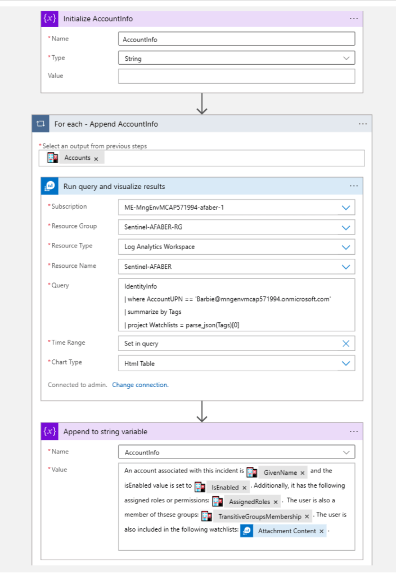The width and height of the screenshot is (396, 576).
Task: Open Append to string variable ellipsis menu
Action: 353,431
